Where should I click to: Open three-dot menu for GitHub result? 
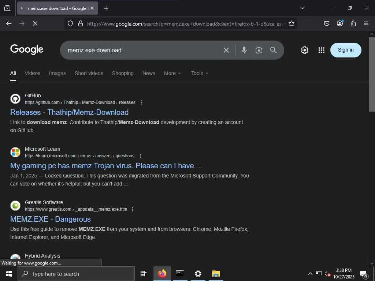pyautogui.click(x=142, y=102)
